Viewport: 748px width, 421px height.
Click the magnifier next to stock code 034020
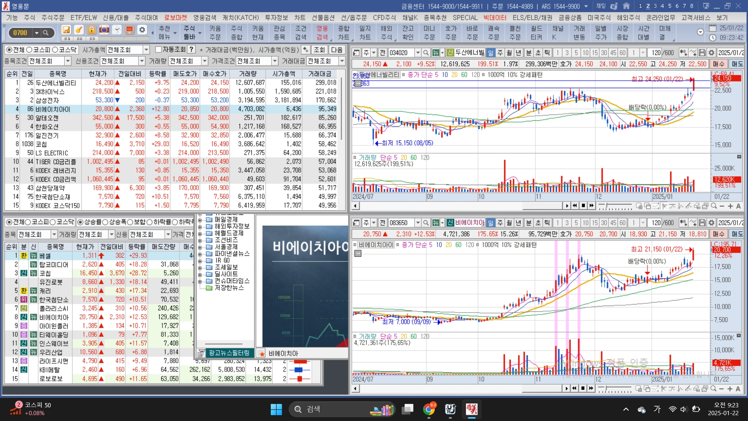tap(426, 53)
